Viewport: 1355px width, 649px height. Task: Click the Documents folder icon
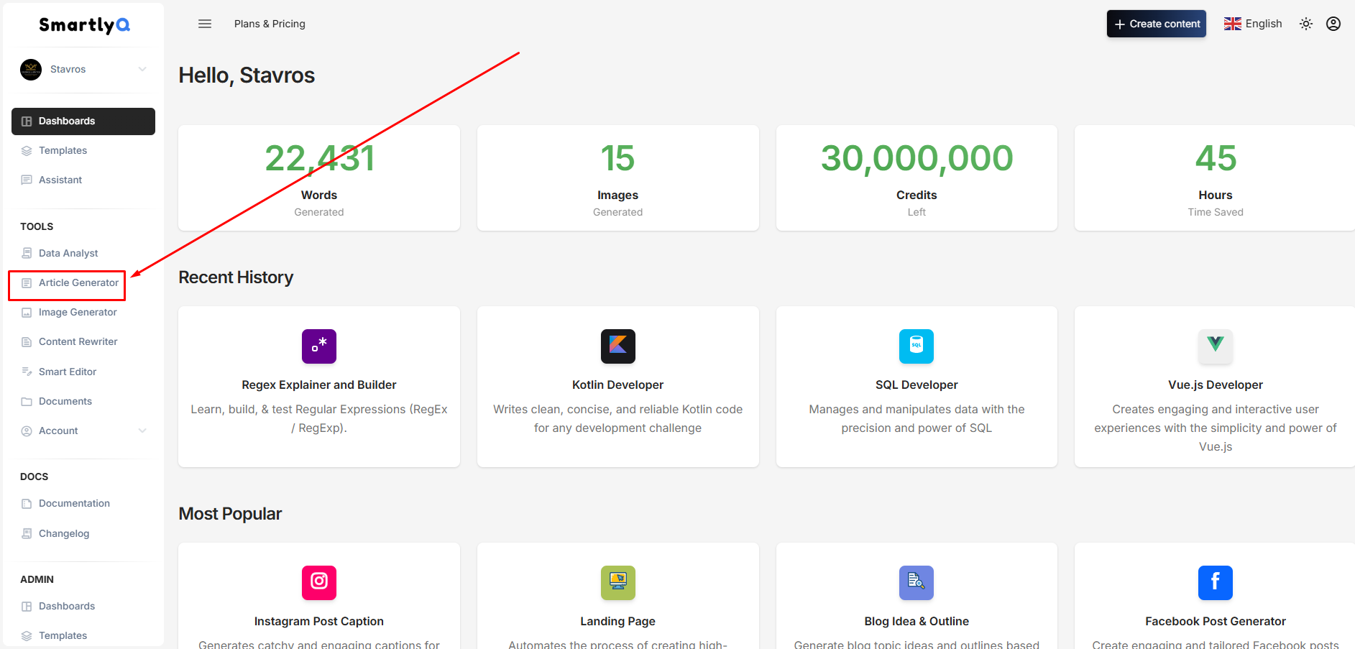[x=27, y=402]
